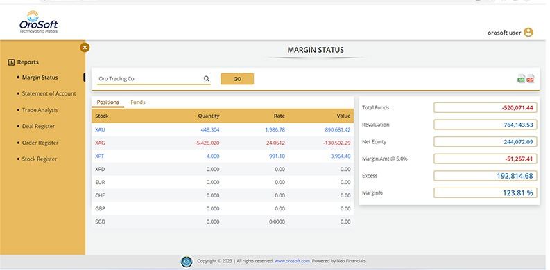Open Statement of Account report
This screenshot has width=550, height=270.
49,93
